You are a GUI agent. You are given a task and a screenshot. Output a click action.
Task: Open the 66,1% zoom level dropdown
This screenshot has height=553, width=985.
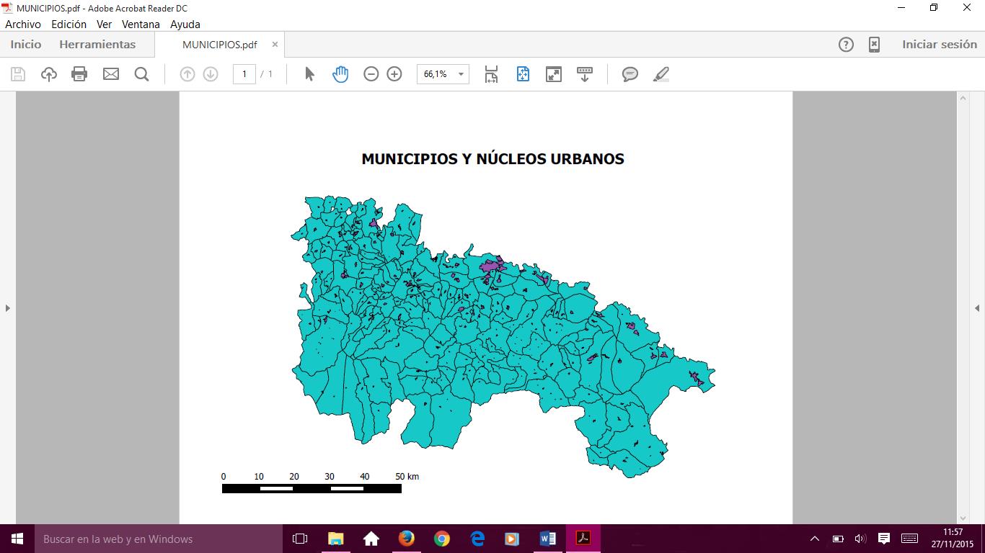pos(461,74)
